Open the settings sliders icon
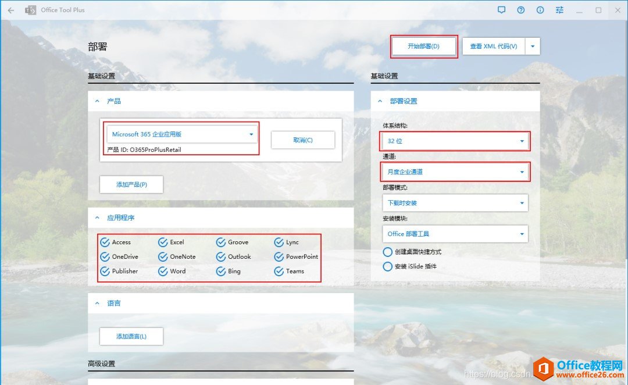The width and height of the screenshot is (628, 385). pos(559,10)
